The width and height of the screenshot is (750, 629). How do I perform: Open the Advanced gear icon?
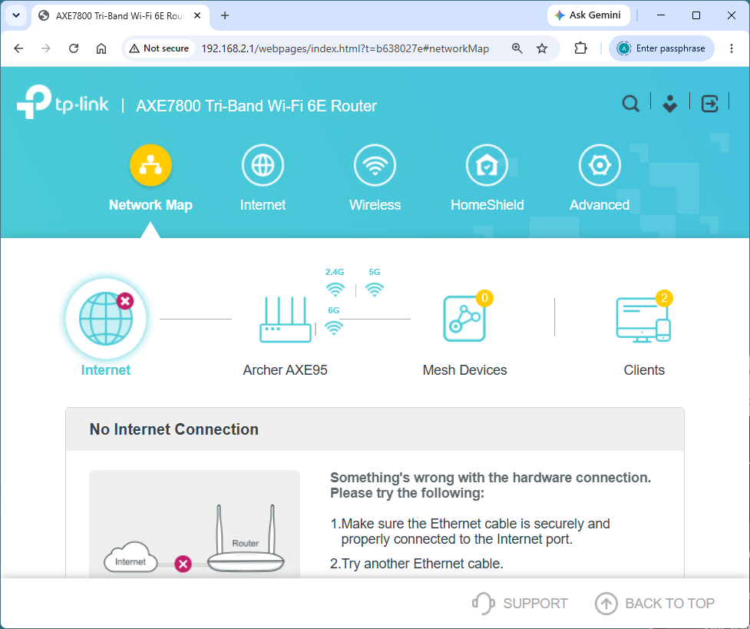pos(600,165)
